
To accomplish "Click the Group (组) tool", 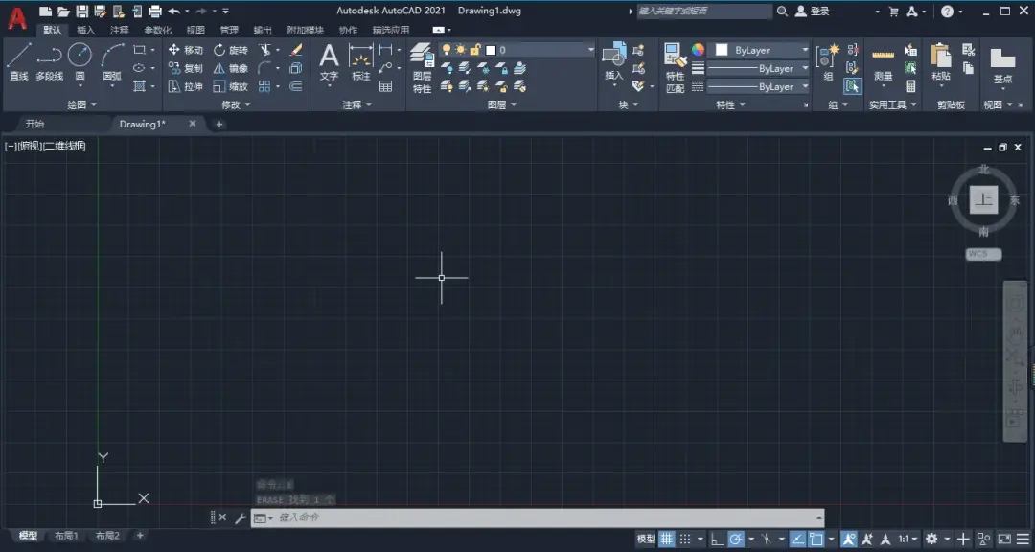I will pyautogui.click(x=828, y=62).
